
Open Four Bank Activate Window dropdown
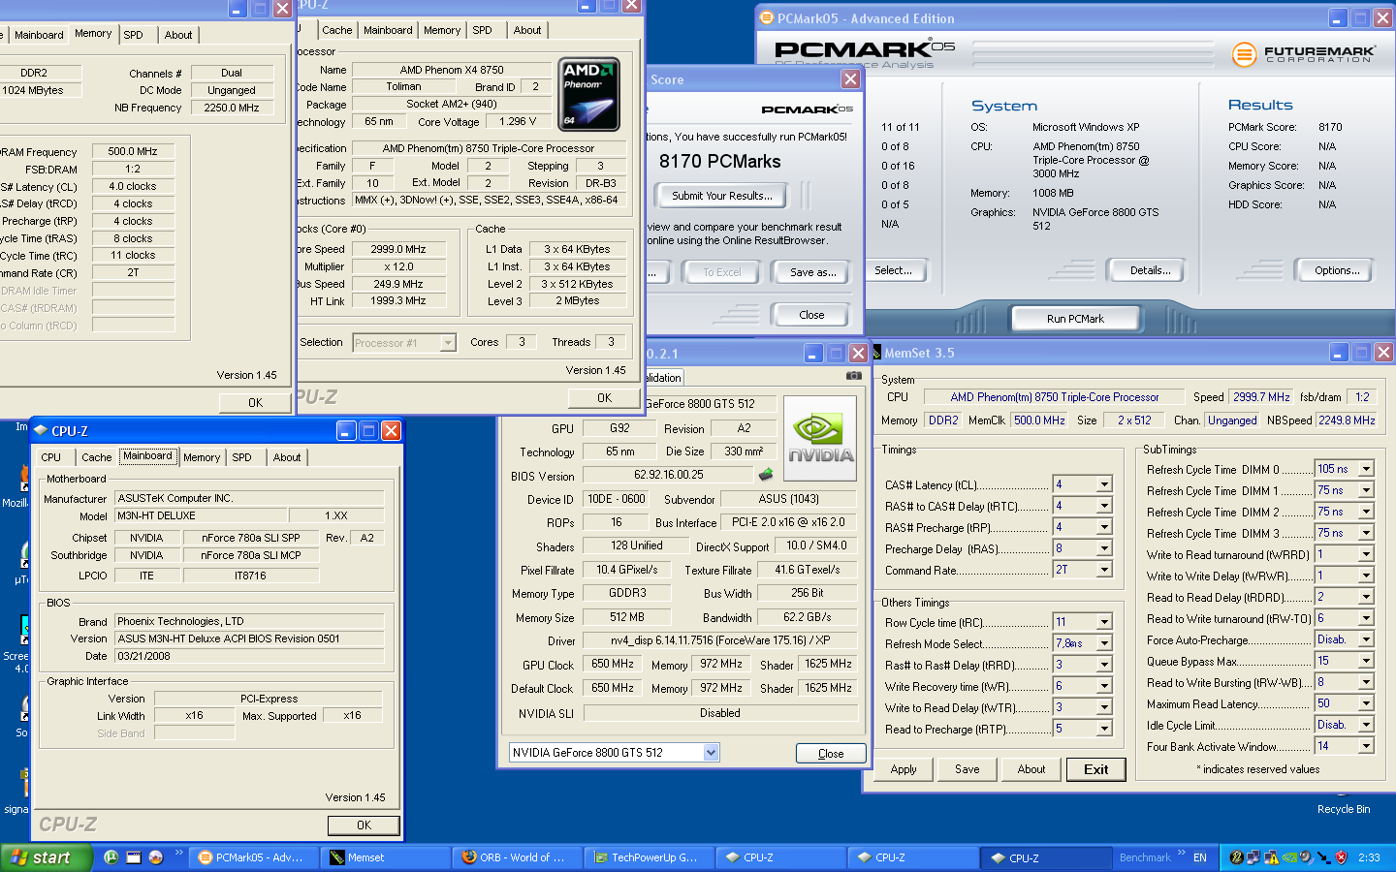(x=1366, y=746)
